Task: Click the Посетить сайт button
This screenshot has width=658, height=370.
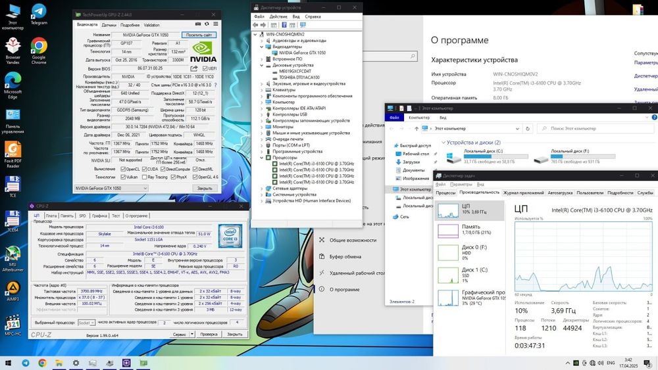Action: pos(199,35)
